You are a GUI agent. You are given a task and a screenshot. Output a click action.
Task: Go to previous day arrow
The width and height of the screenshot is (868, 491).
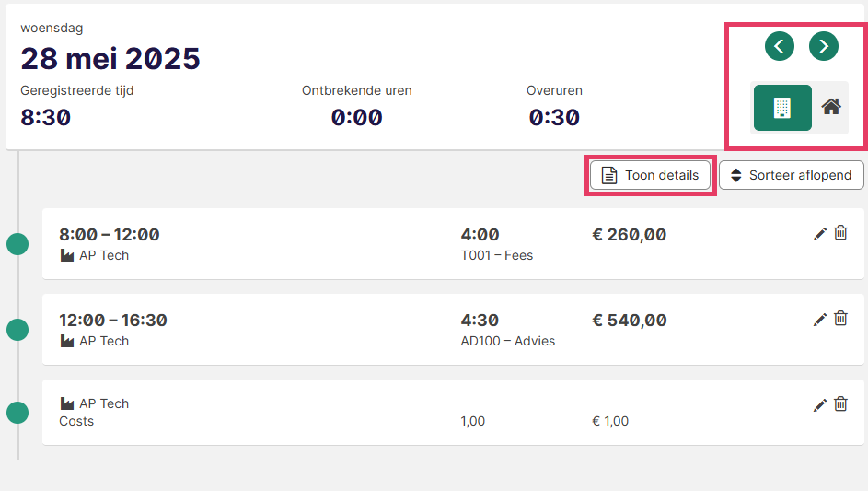point(780,46)
